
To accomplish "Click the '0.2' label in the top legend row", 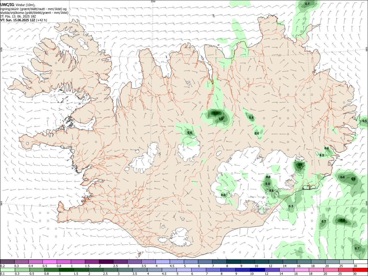I will [x=3, y=266].
